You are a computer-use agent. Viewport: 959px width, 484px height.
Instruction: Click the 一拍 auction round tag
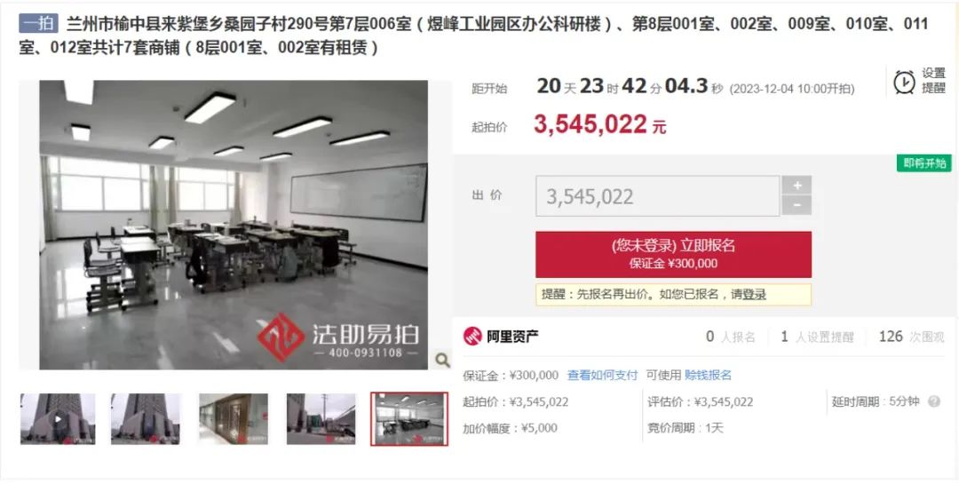pos(38,24)
